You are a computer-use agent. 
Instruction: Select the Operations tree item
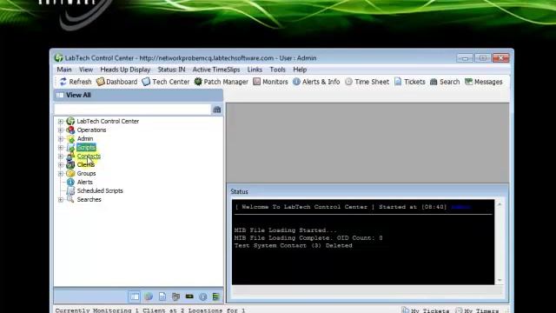(91, 130)
